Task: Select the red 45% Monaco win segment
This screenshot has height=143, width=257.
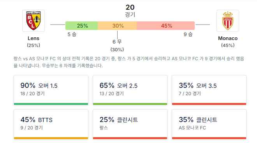Action: pos(166,26)
